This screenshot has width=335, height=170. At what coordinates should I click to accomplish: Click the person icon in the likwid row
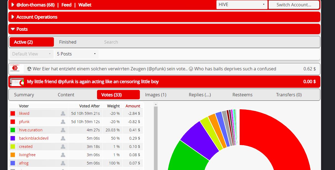click(x=63, y=113)
